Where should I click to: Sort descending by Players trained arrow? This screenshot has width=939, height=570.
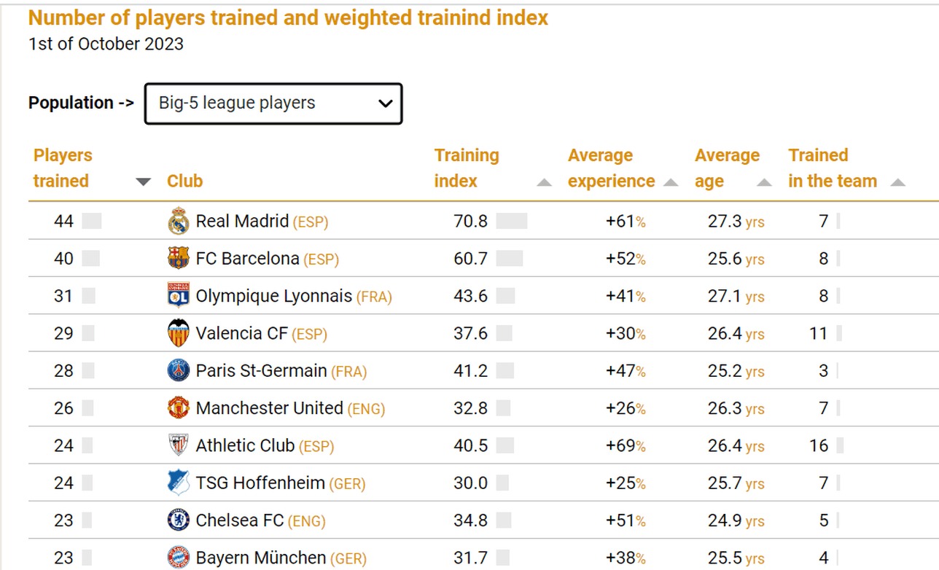[144, 182]
